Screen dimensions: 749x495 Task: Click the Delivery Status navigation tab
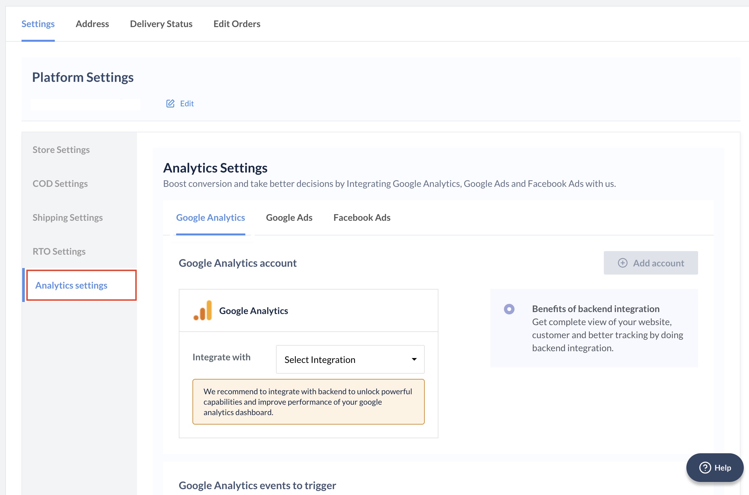tap(161, 23)
